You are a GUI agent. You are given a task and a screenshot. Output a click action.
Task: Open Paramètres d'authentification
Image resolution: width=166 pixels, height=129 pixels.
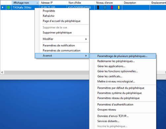pos(123,105)
